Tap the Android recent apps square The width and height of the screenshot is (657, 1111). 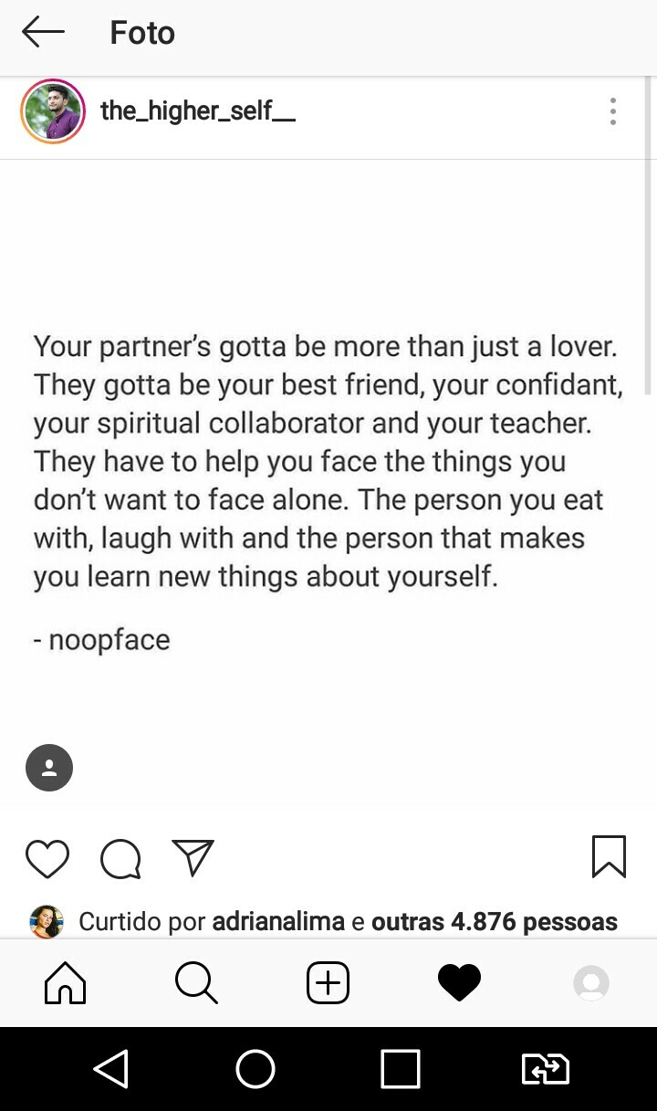coord(401,1069)
